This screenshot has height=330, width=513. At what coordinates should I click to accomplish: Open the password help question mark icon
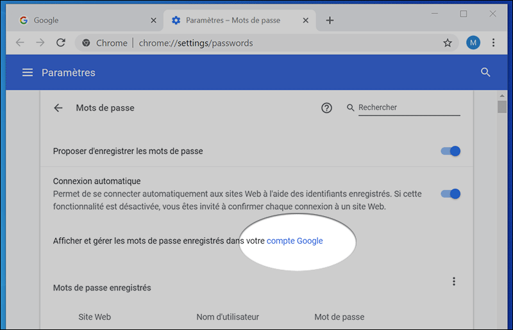coord(326,108)
